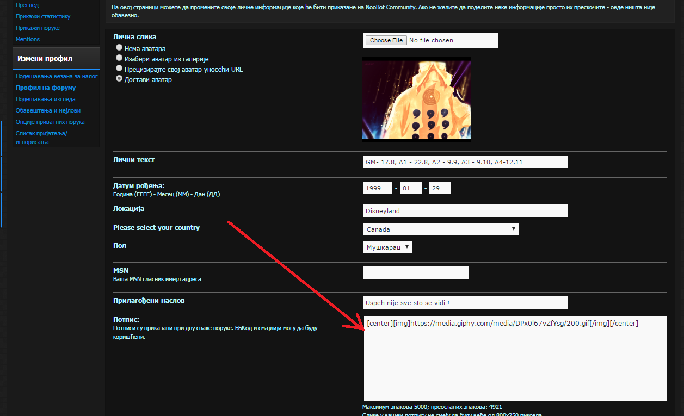Click the signature text area
This screenshot has width=684, height=416.
pos(515,359)
